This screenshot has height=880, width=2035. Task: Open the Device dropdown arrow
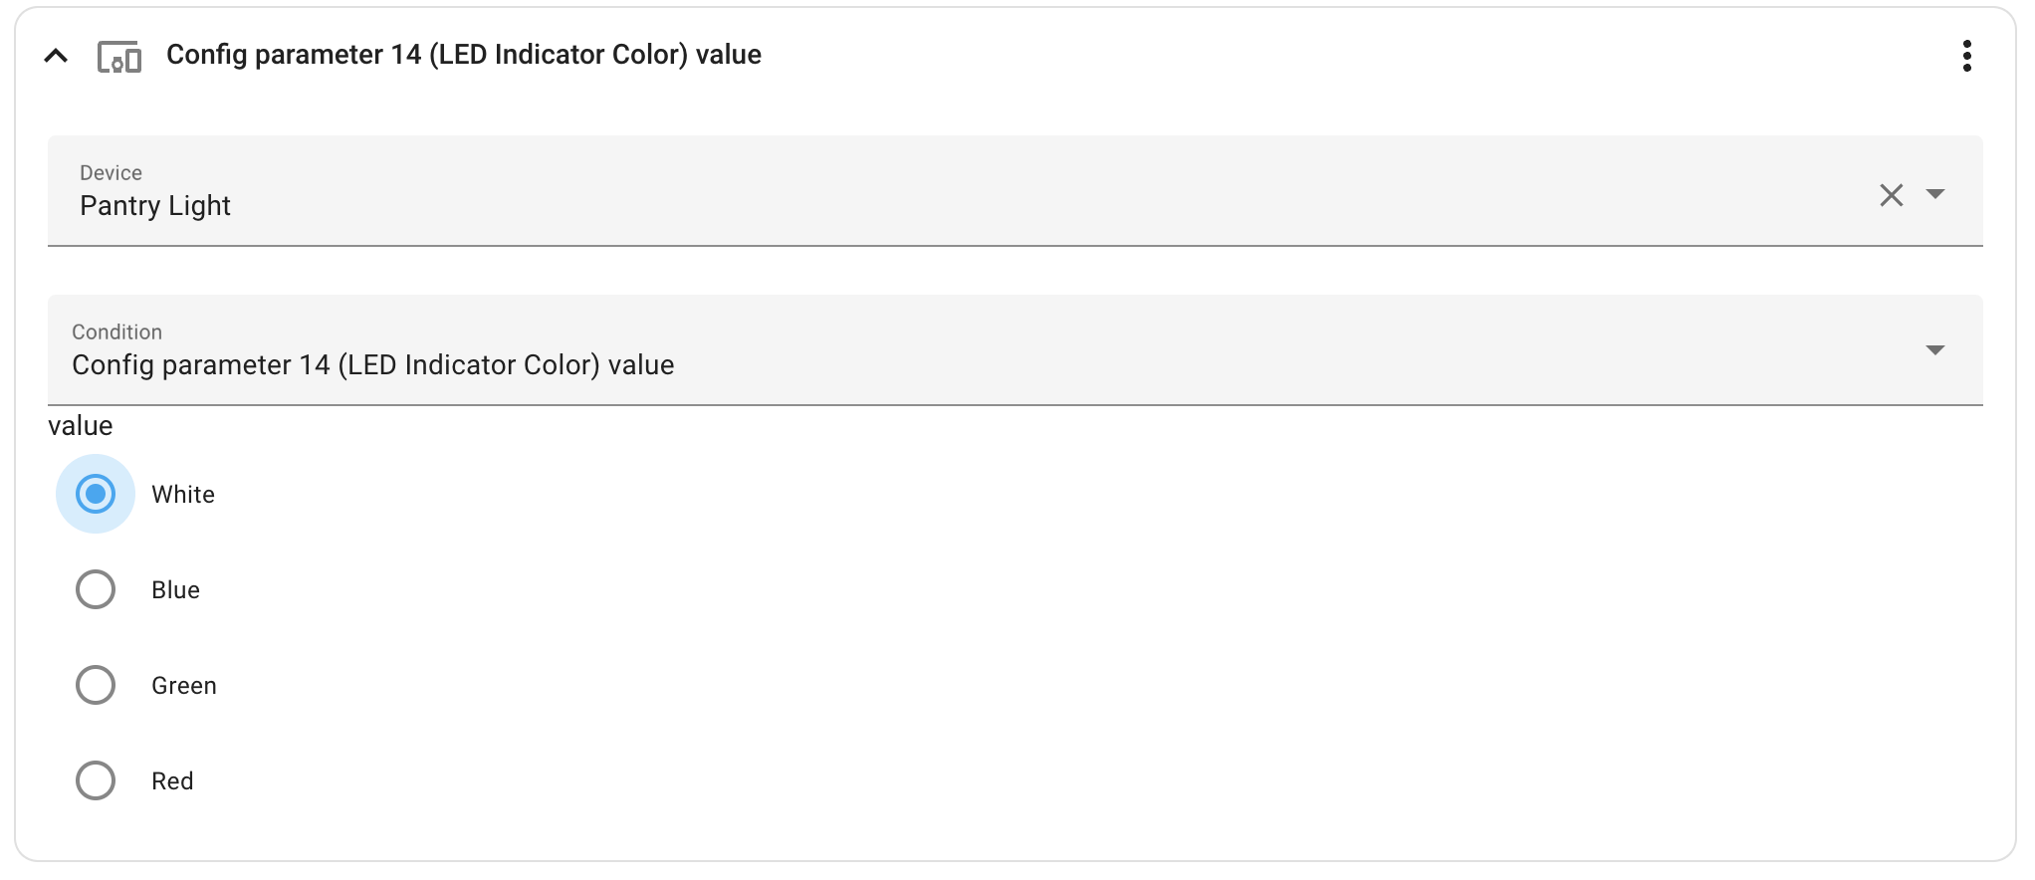pos(1935,195)
